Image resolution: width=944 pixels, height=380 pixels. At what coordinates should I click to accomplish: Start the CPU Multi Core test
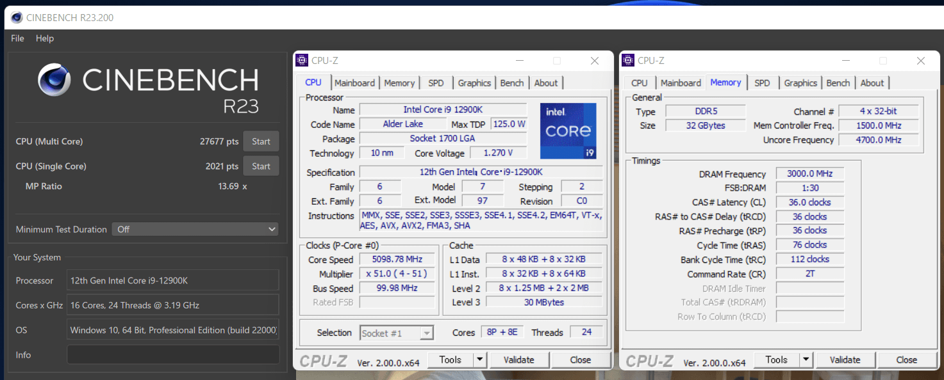261,141
